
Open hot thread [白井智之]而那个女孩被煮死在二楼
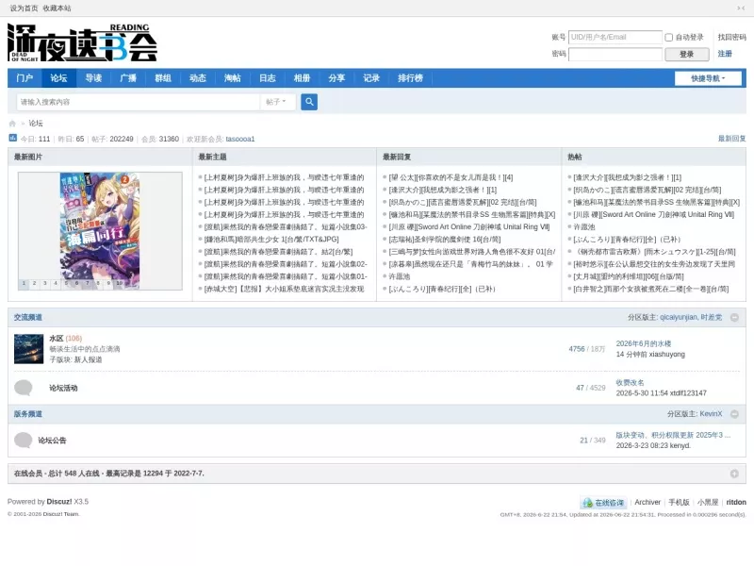pyautogui.click(x=650, y=289)
